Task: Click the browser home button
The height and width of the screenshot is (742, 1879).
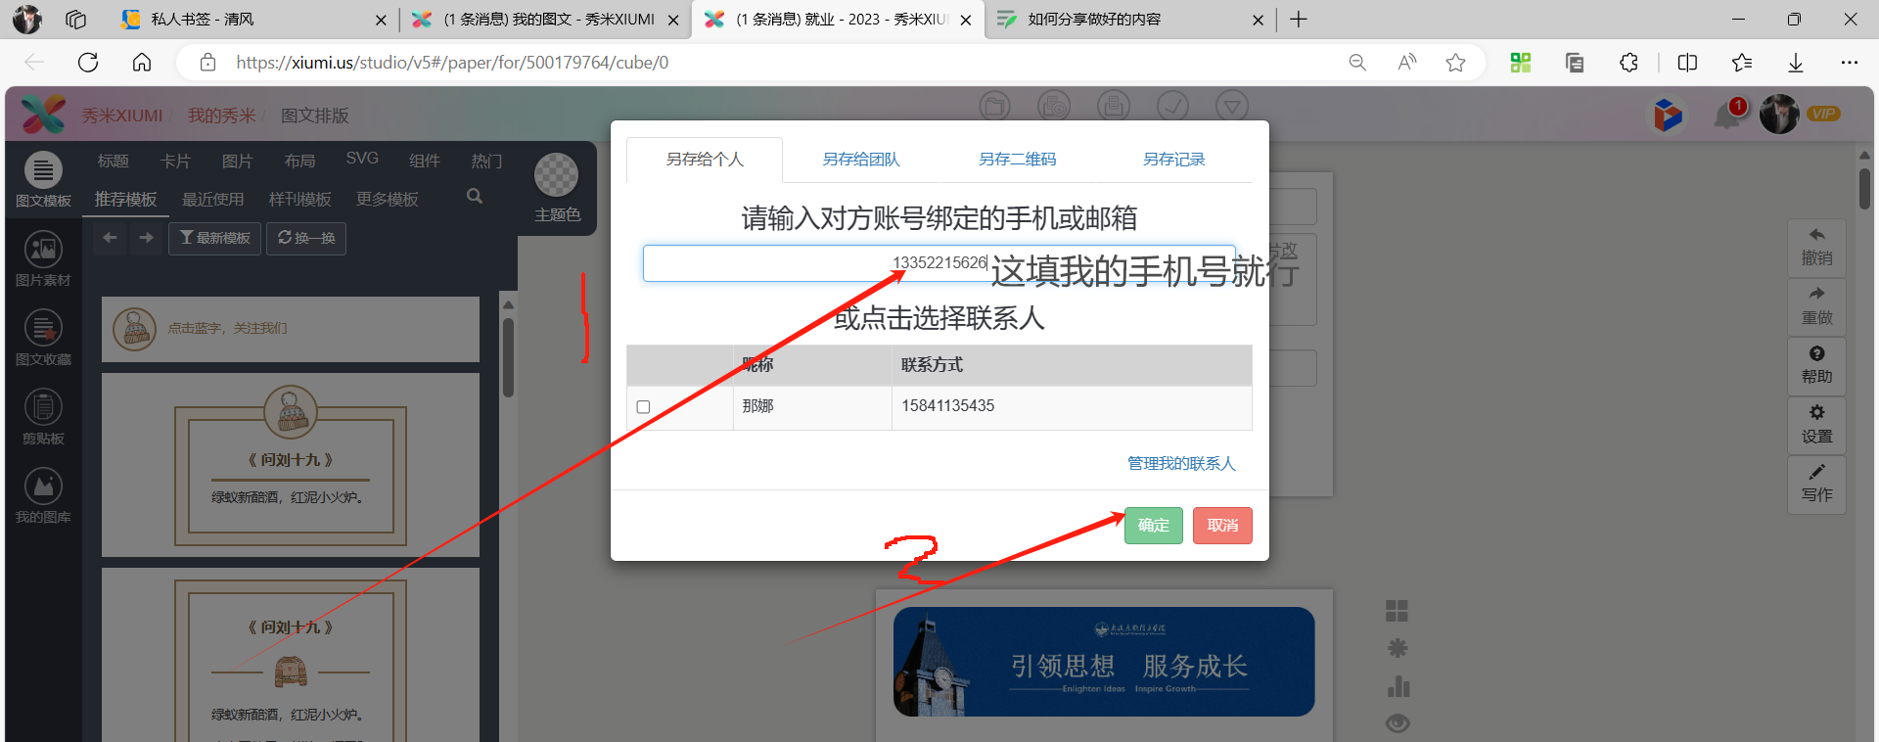Action: [x=142, y=63]
